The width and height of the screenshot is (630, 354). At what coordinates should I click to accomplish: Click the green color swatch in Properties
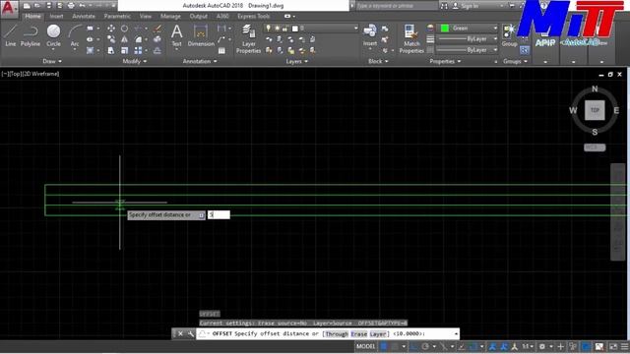coord(445,29)
